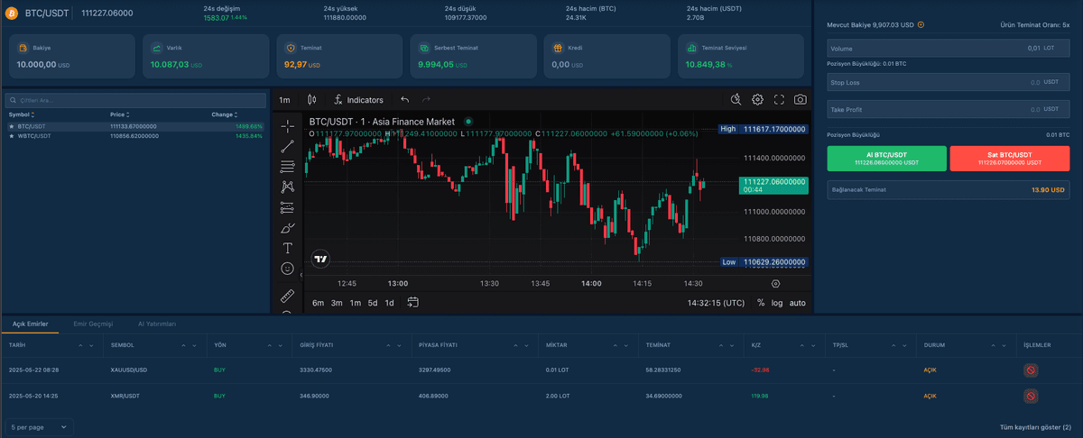Screen dimensions: 1083x438
Task: Click the Teminat Seviyesi card
Action: pos(740,56)
